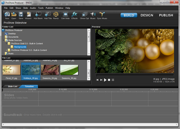Click the New show toolbar icon

[7, 14]
